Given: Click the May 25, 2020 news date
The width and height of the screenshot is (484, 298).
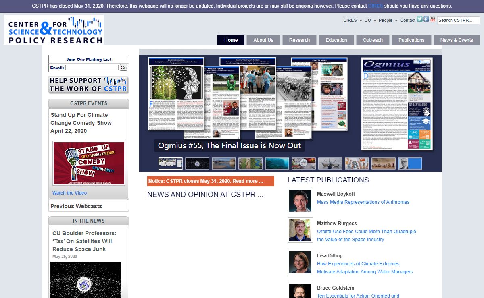Looking at the screenshot, I should pyautogui.click(x=65, y=257).
